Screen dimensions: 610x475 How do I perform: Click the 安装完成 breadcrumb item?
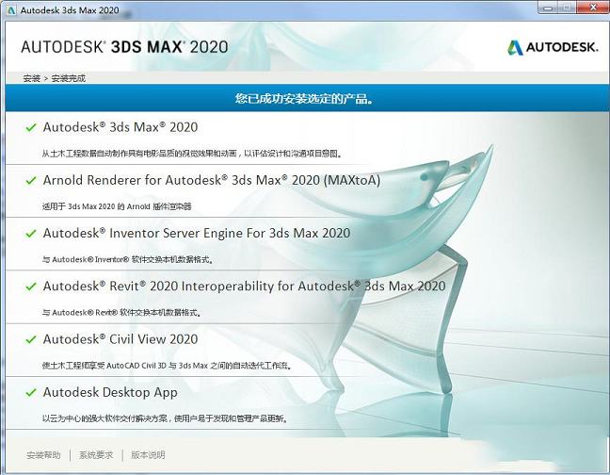pos(68,78)
